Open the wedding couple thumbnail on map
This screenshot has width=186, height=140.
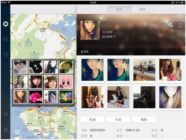click(x=21, y=67)
